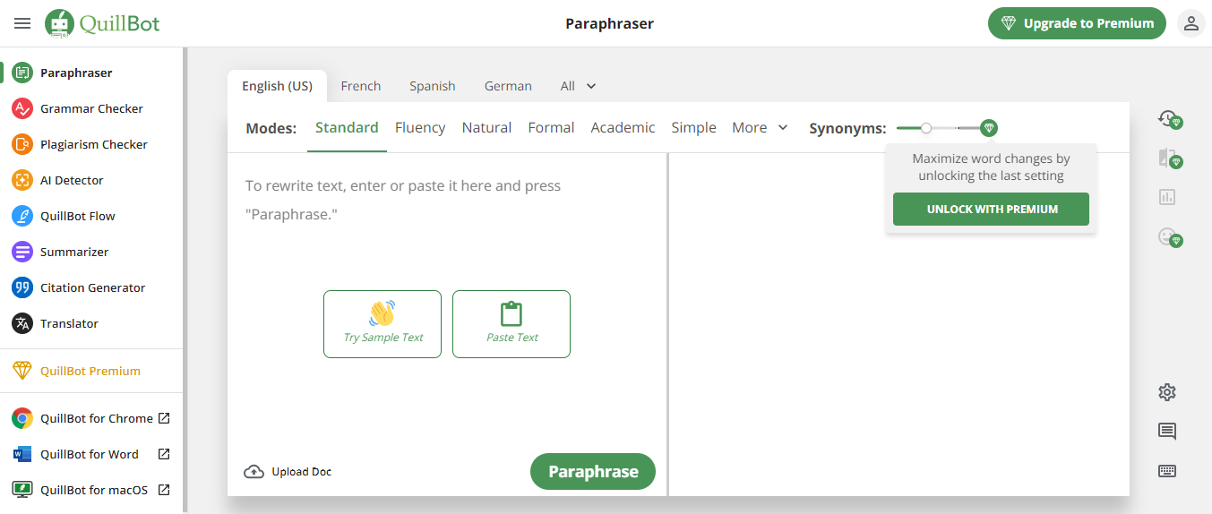The height and width of the screenshot is (514, 1212).
Task: Click the QuillBot Premium diamond link
Action: (x=91, y=371)
